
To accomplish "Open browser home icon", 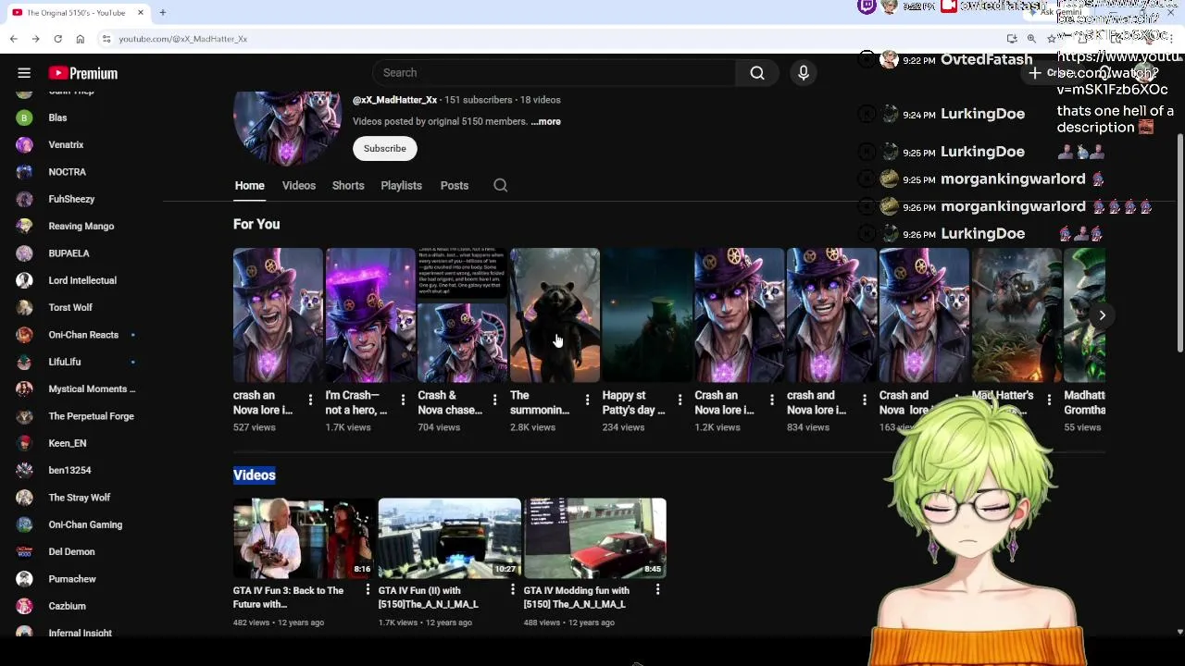I will pos(80,39).
